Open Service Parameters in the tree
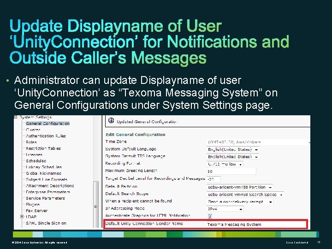 click(45, 198)
